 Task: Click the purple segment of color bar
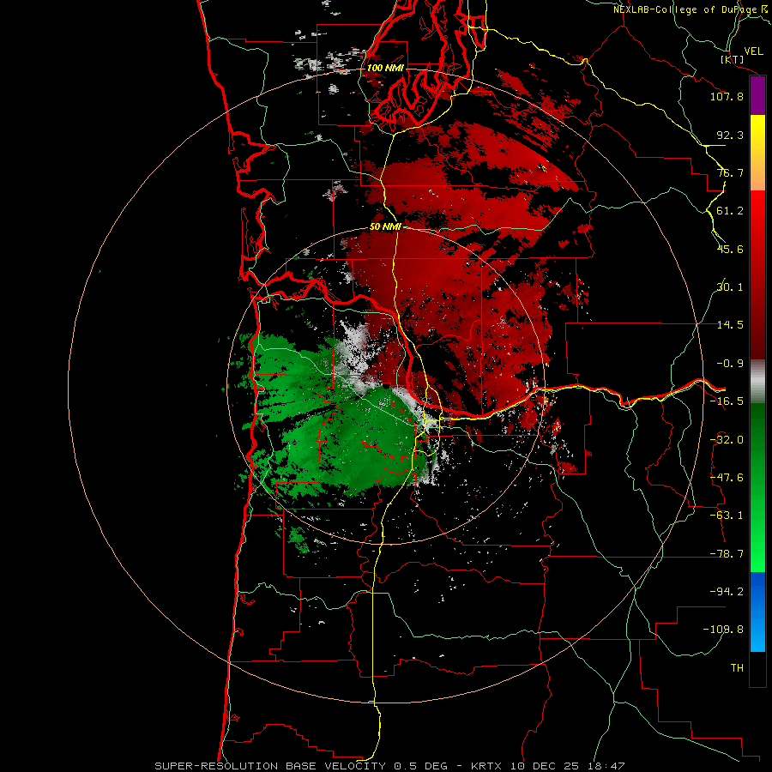(757, 96)
